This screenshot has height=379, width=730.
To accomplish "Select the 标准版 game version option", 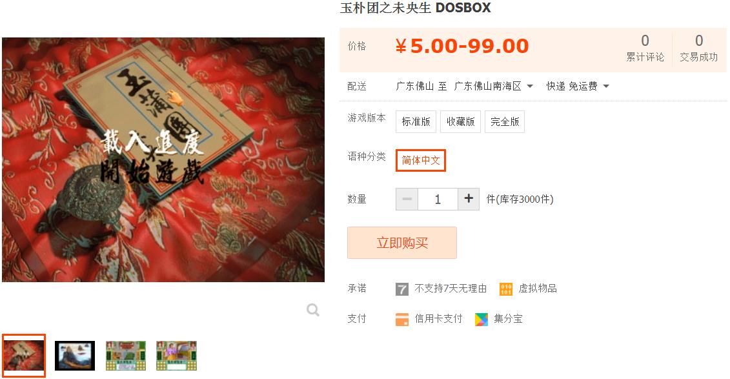I will point(416,121).
